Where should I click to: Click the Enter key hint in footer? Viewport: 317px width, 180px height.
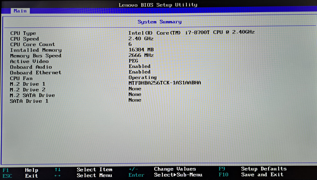136,175
